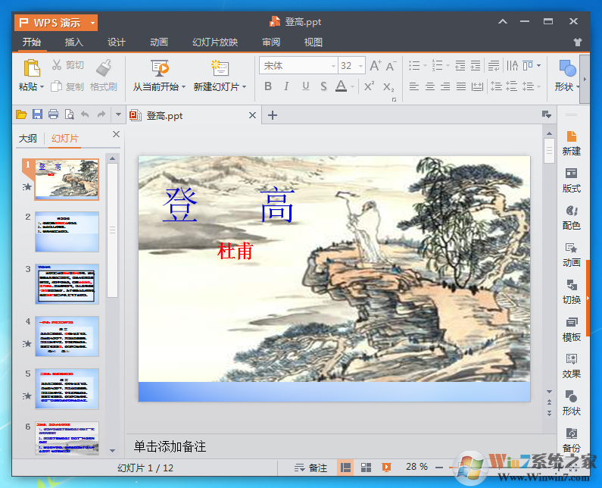The image size is (602, 488).
Task: Click the Format Painter brush icon
Action: (x=104, y=68)
